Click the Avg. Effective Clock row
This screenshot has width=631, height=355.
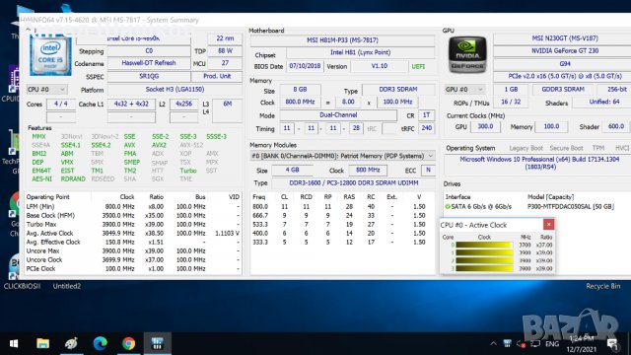coord(133,242)
